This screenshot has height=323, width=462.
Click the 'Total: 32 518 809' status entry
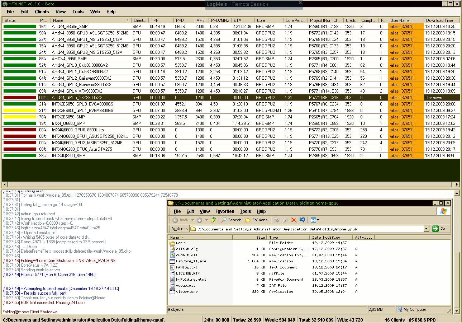coord(316,320)
